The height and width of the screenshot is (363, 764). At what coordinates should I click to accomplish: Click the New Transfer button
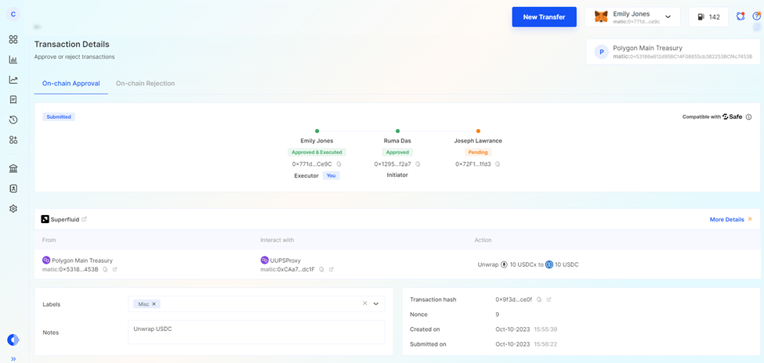pos(544,16)
